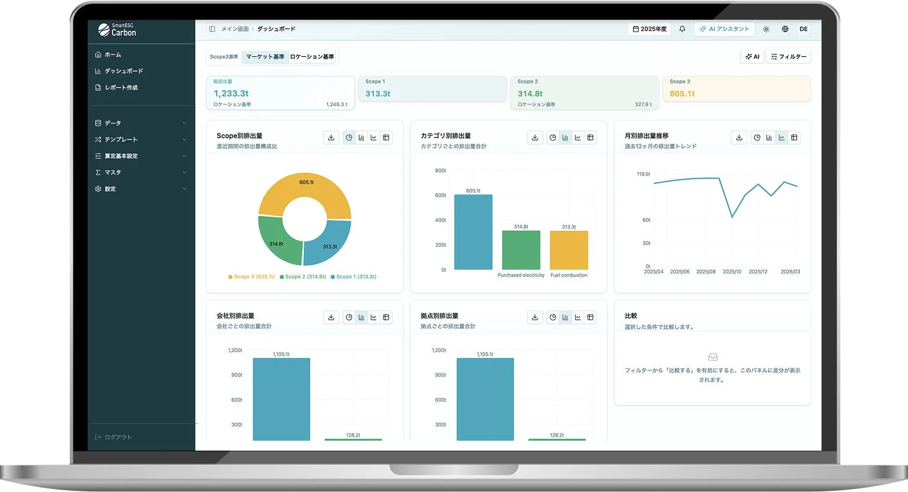Download the 拠点別排出量 chart data

(535, 317)
